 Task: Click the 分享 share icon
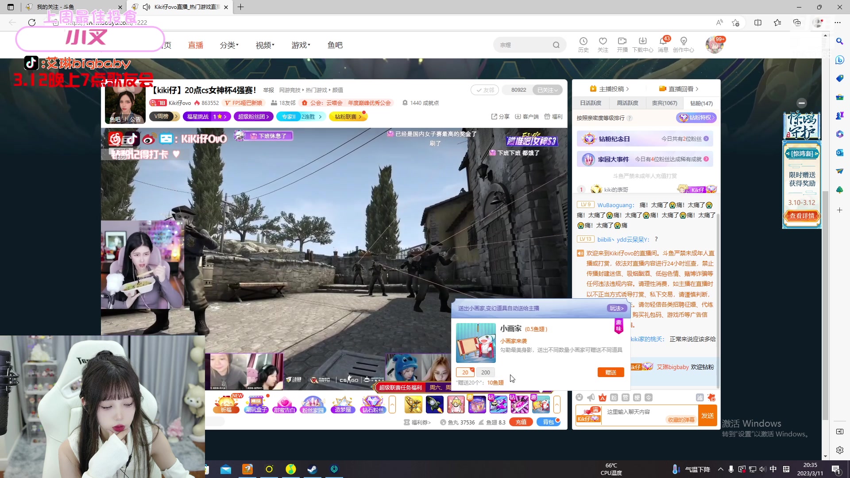coord(500,116)
